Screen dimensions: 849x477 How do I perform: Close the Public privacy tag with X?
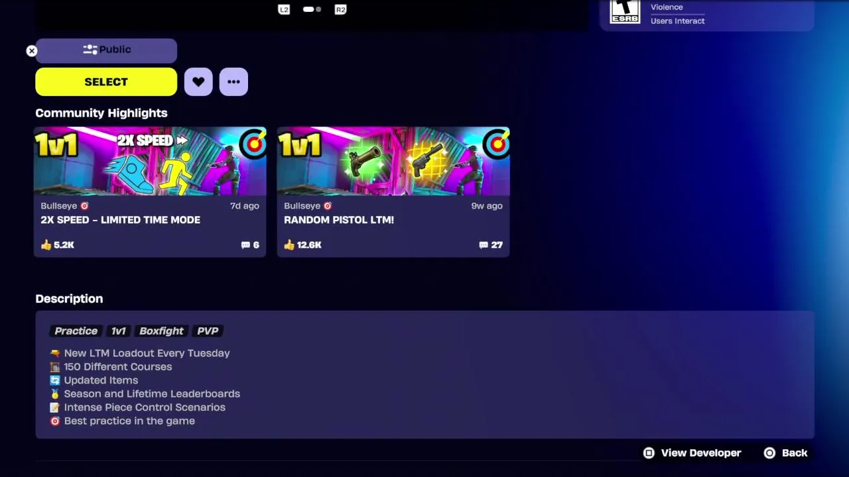[31, 51]
